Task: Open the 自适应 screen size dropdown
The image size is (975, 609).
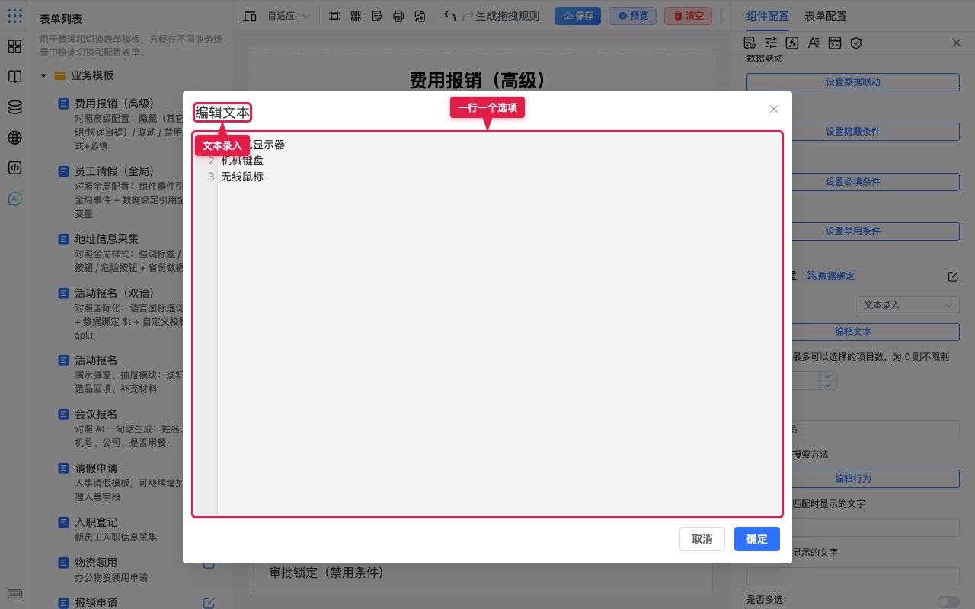Action: pyautogui.click(x=289, y=16)
